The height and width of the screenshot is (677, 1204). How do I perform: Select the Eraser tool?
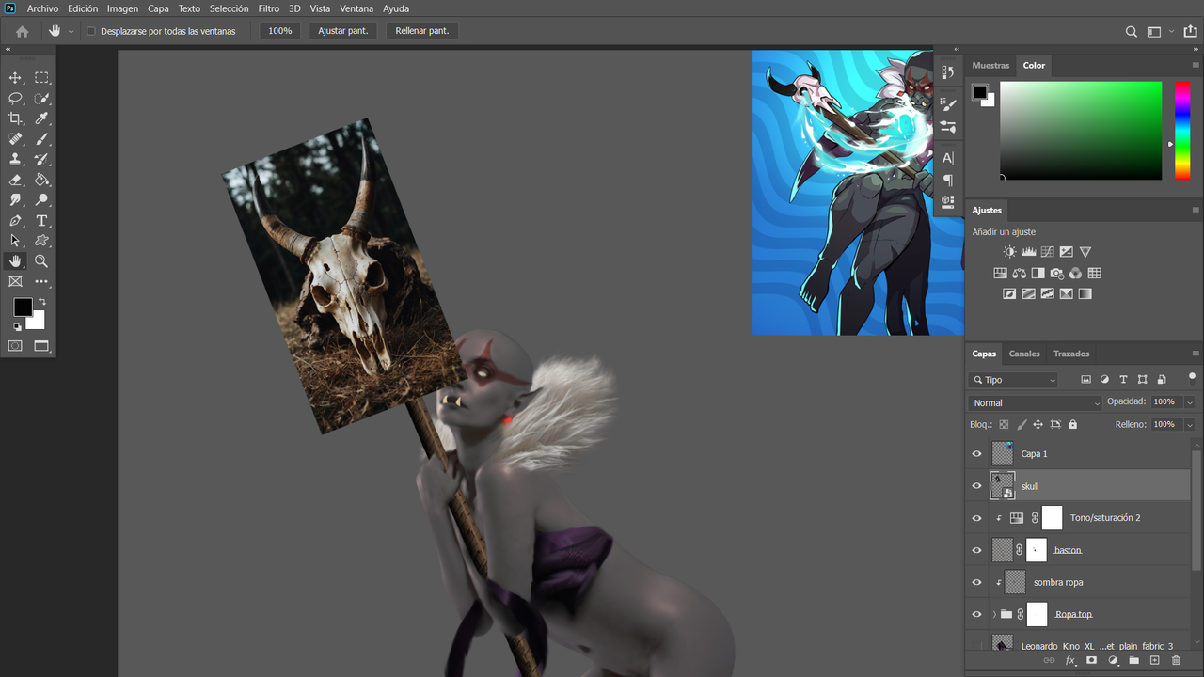[15, 180]
